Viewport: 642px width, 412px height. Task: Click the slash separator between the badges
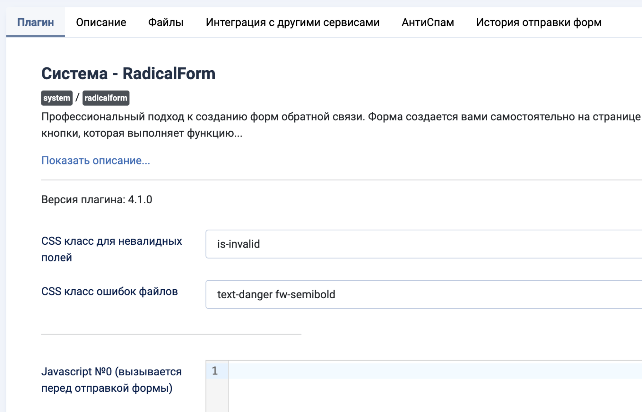pos(77,98)
